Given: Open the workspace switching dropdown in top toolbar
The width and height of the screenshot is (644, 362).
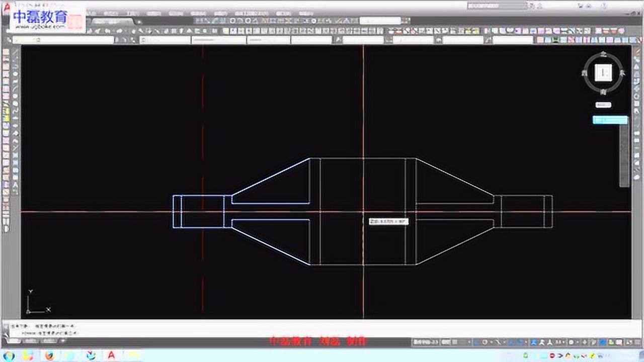Looking at the screenshot, I should coord(380,21).
